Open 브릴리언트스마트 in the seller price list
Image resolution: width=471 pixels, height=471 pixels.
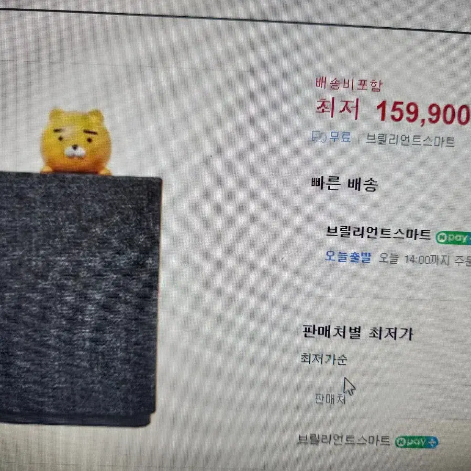point(344,440)
